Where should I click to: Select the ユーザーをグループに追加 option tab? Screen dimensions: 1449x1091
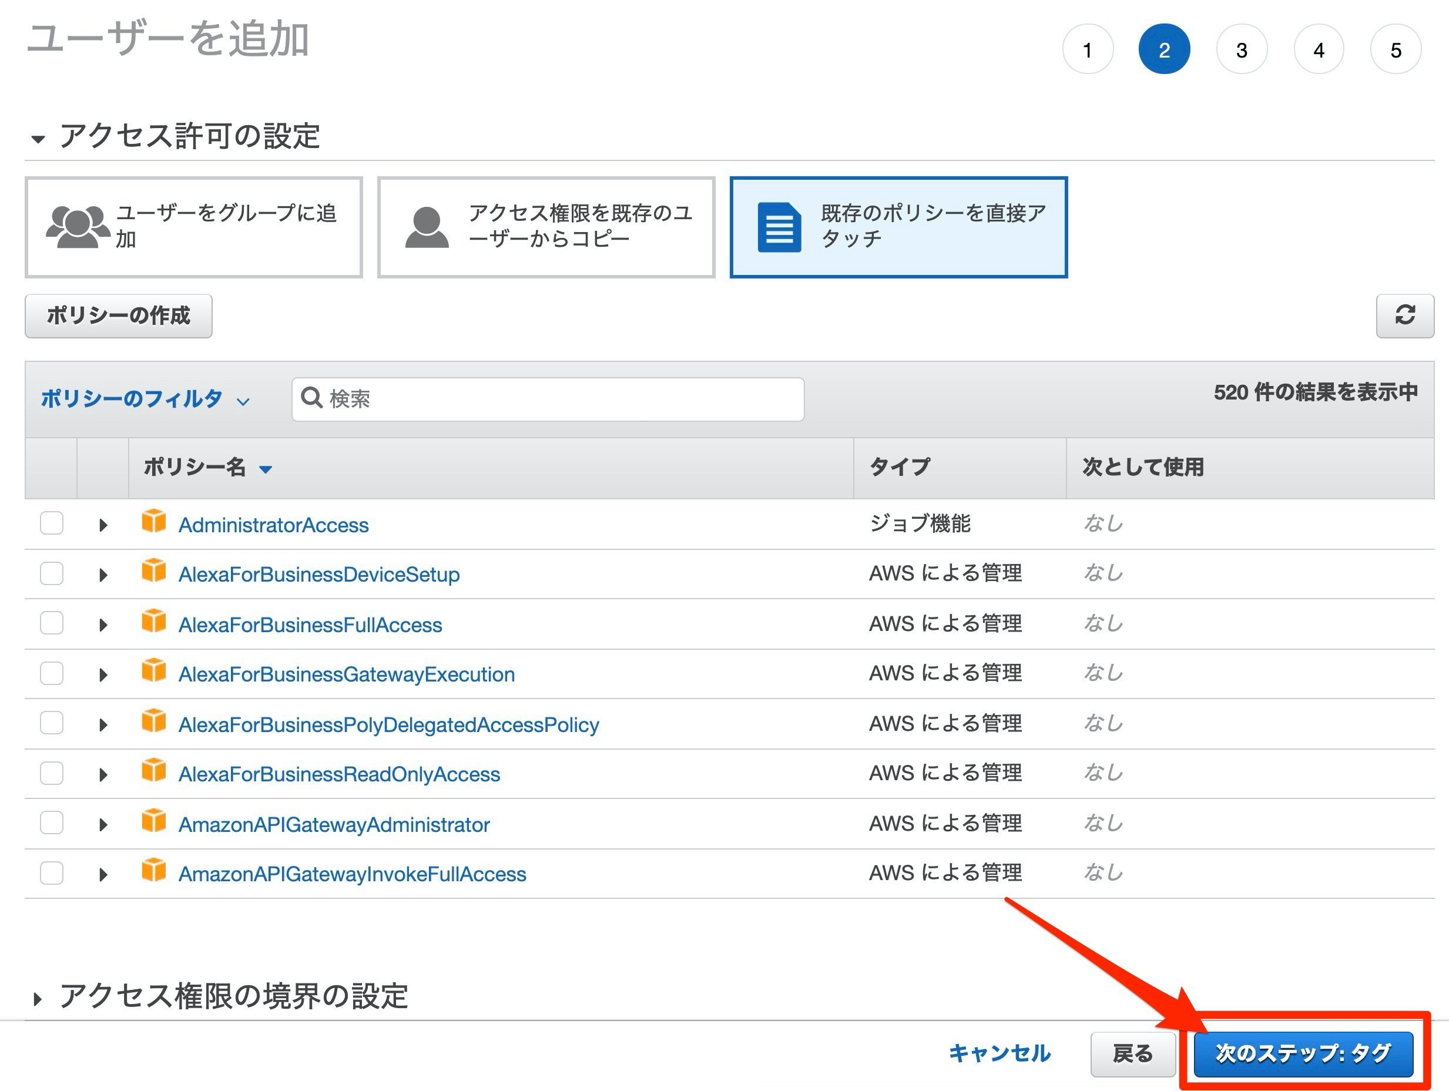point(194,227)
